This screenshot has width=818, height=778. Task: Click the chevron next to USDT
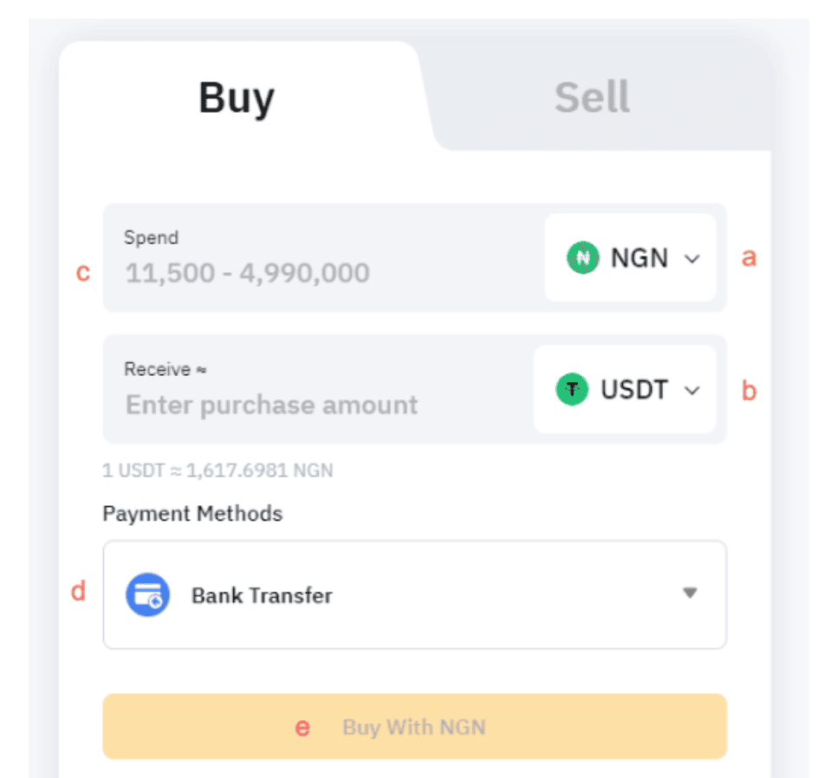coord(691,391)
